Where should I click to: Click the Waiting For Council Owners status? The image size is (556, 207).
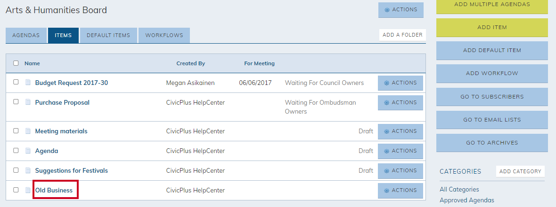point(324,83)
